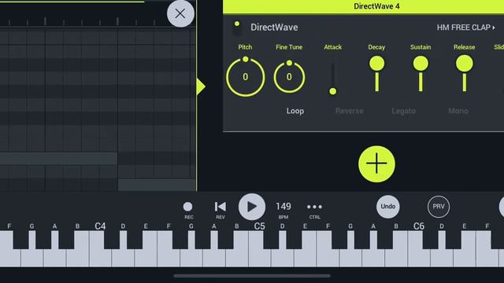504x283 pixels.
Task: Collapse panel with yellow arrow handle
Action: [201, 86]
